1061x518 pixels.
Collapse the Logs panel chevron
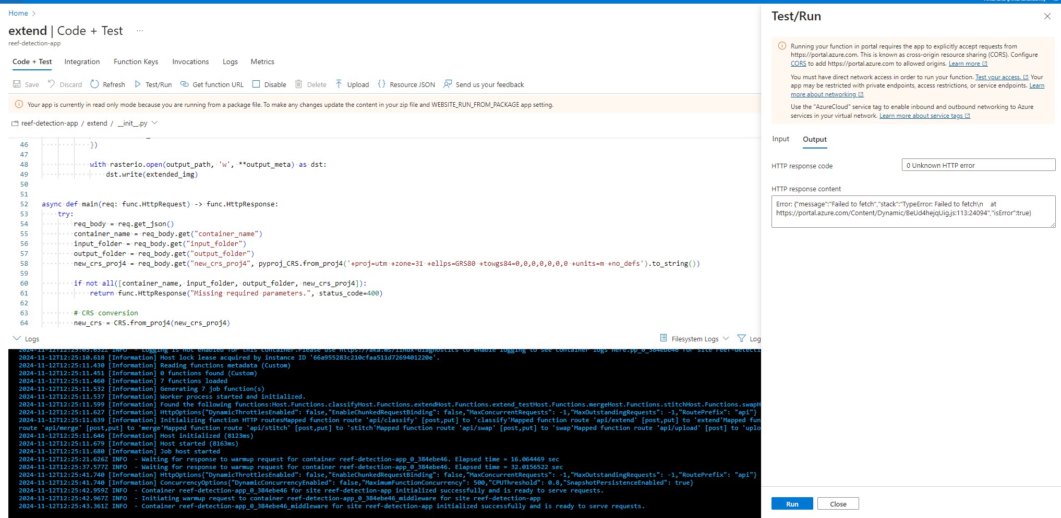16,338
